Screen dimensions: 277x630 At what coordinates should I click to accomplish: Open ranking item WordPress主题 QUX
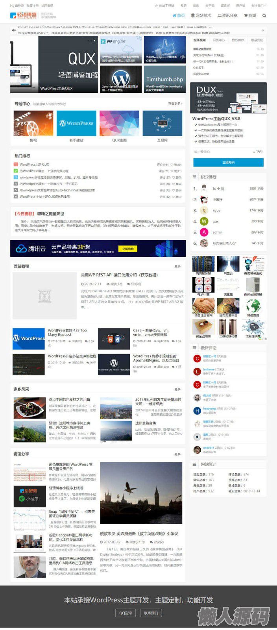34,165
